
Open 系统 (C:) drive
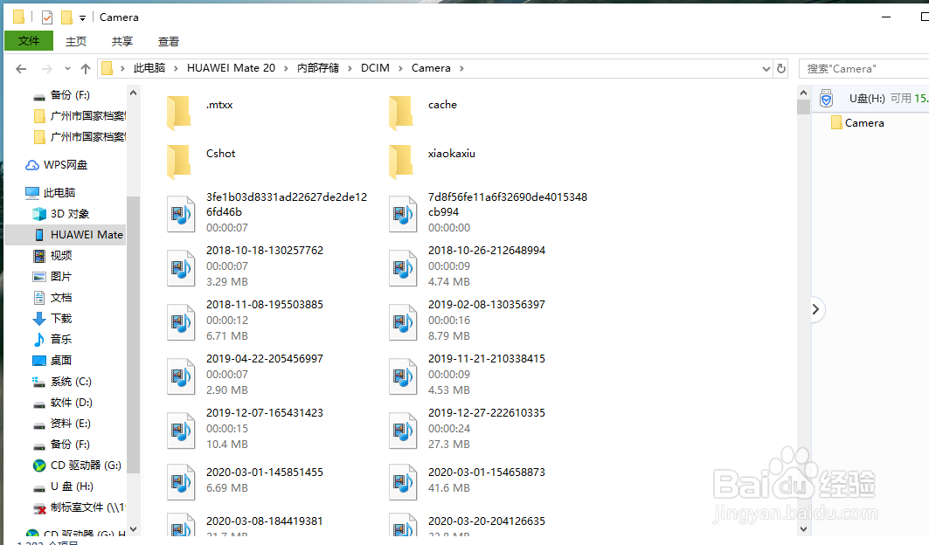tap(62, 382)
